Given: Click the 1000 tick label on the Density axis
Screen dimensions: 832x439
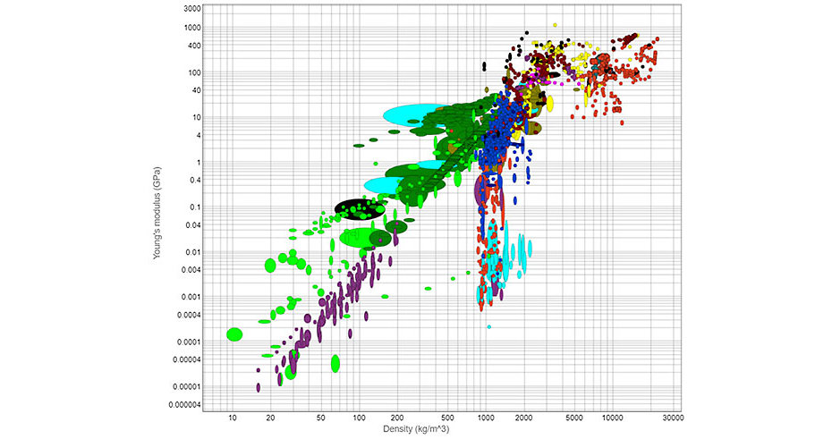Looking at the screenshot, I should pyautogui.click(x=486, y=418).
